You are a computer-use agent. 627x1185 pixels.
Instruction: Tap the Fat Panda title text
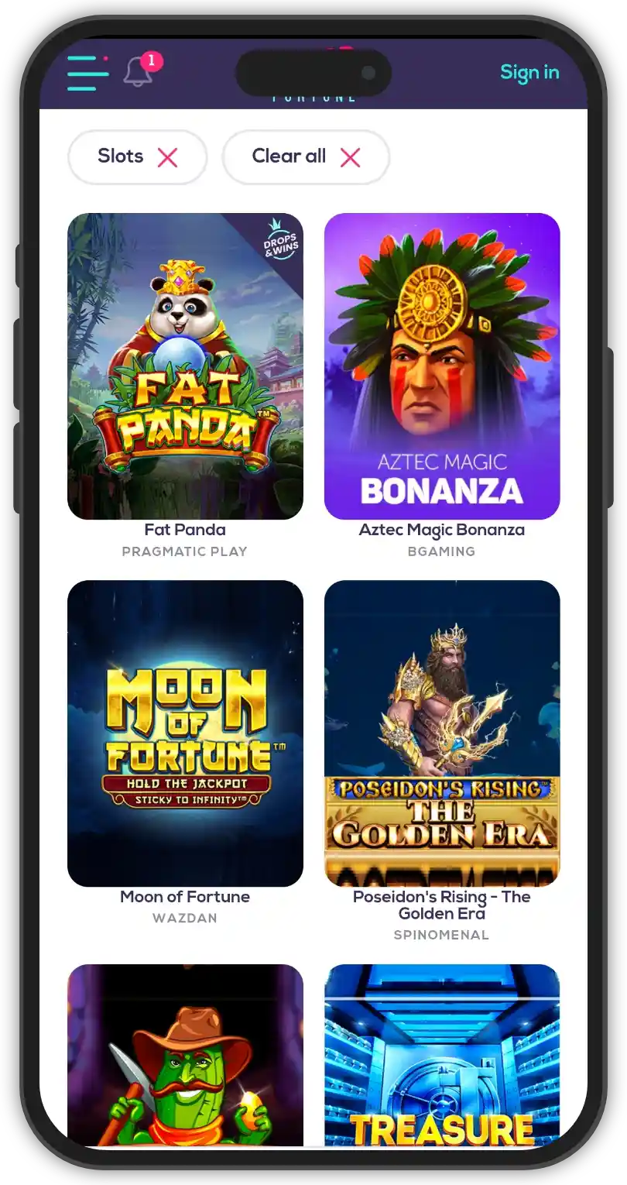[x=185, y=530]
